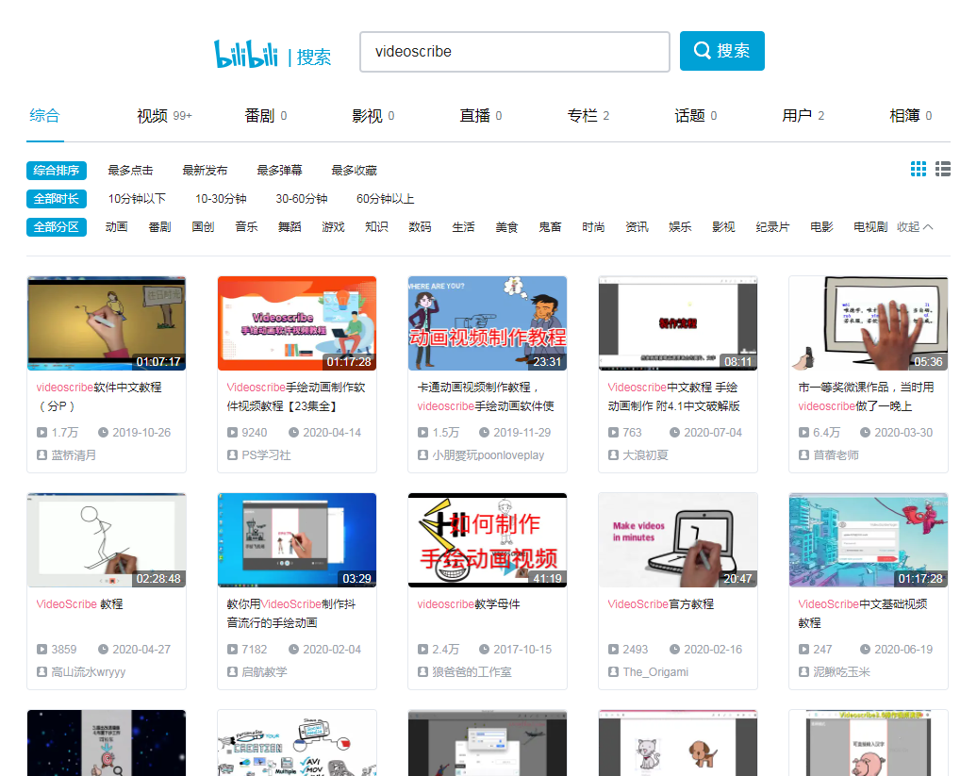Open VideoScribe官方教程 title link
Viewport: 977px width, 776px height.
point(660,604)
